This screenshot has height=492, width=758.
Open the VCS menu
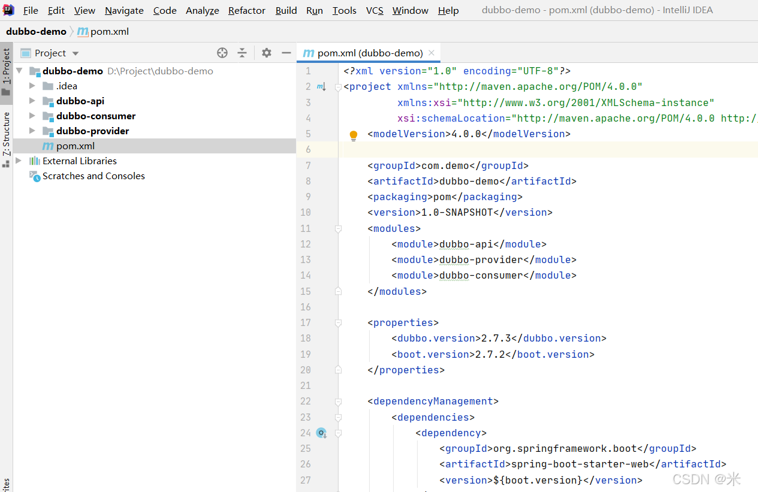pos(375,10)
